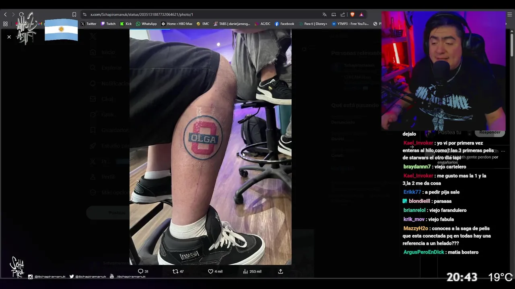Click the 19°C temperature overlay
This screenshot has height=289, width=515.
(x=500, y=277)
